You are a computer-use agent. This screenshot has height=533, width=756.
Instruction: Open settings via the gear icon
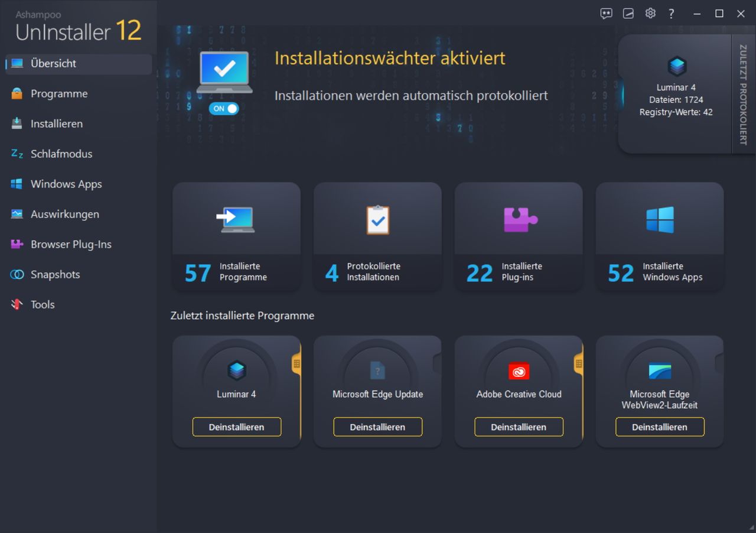pyautogui.click(x=650, y=14)
